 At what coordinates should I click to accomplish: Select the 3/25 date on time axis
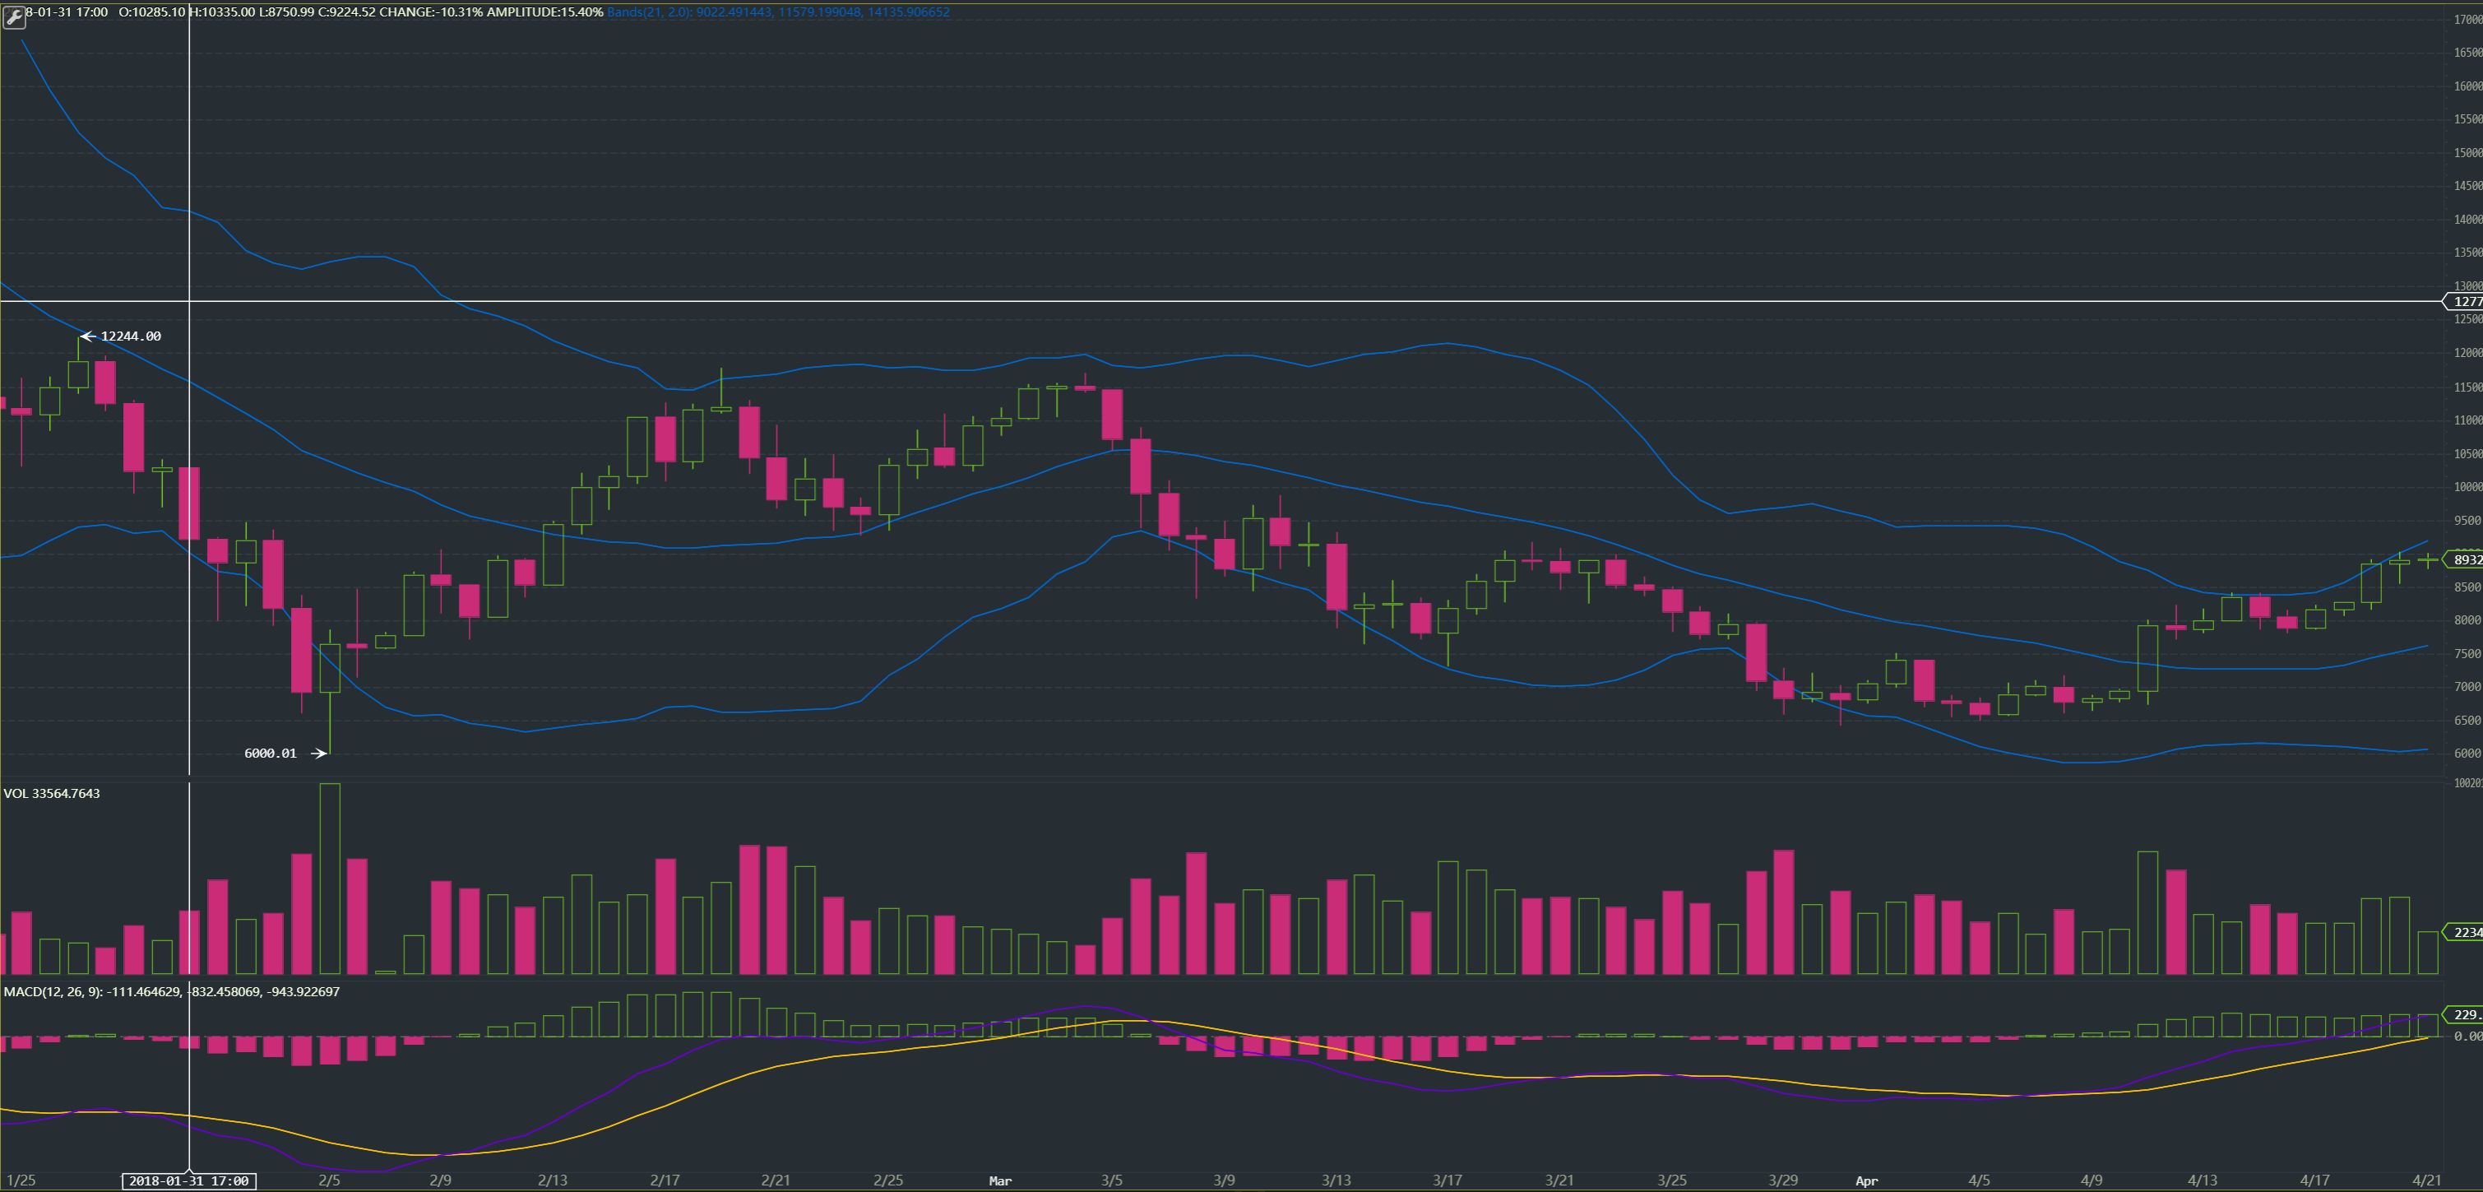tap(1672, 1180)
